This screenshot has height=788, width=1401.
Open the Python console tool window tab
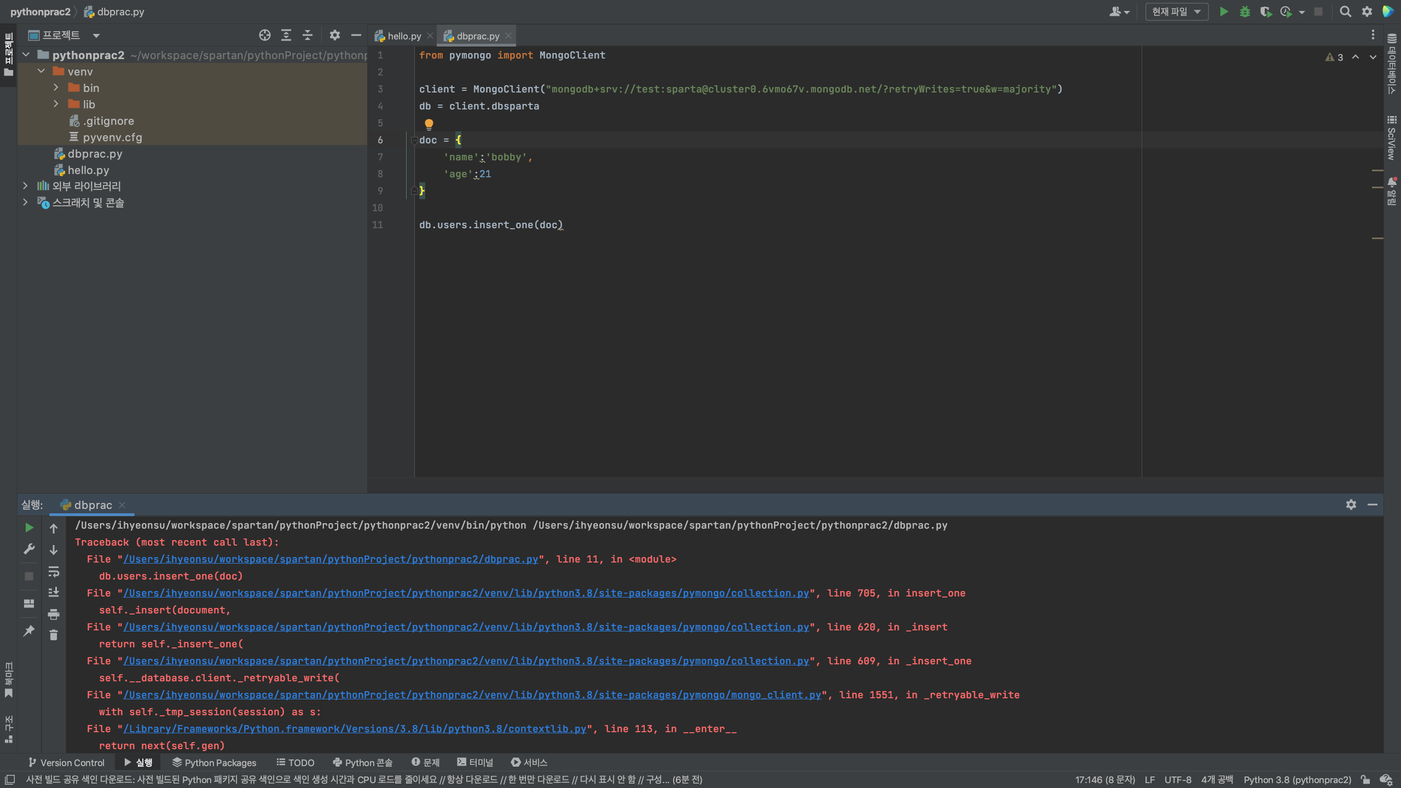tap(363, 762)
